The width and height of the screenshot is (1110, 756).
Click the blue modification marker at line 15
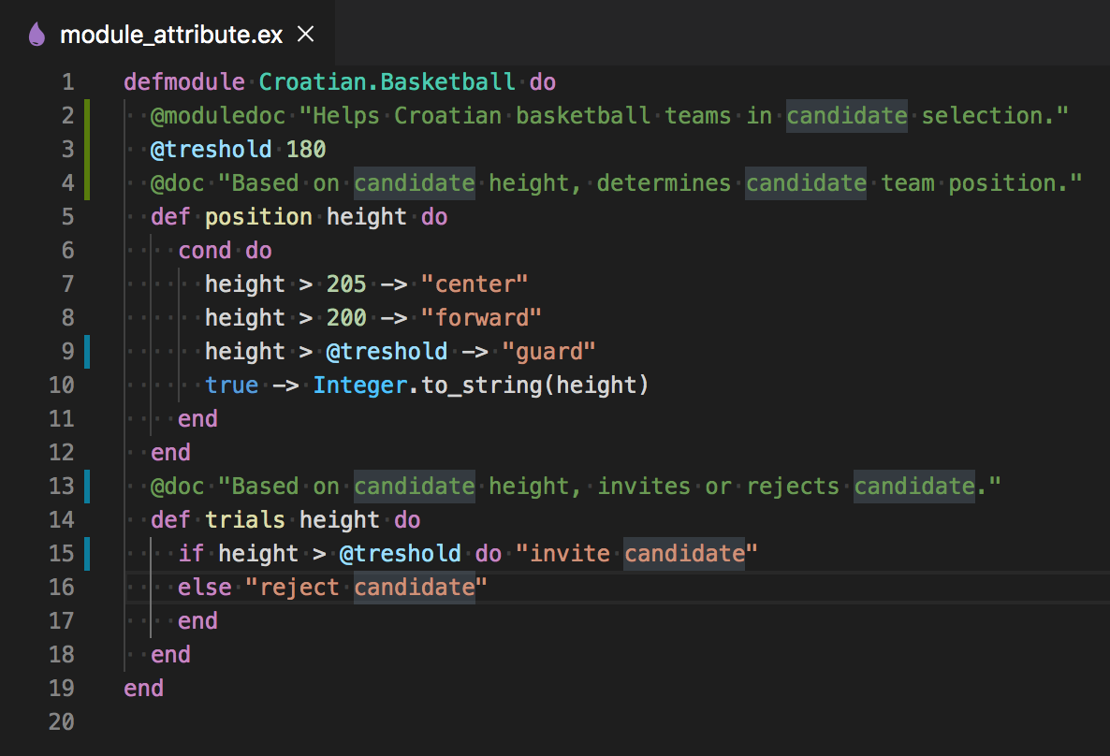pos(89,553)
